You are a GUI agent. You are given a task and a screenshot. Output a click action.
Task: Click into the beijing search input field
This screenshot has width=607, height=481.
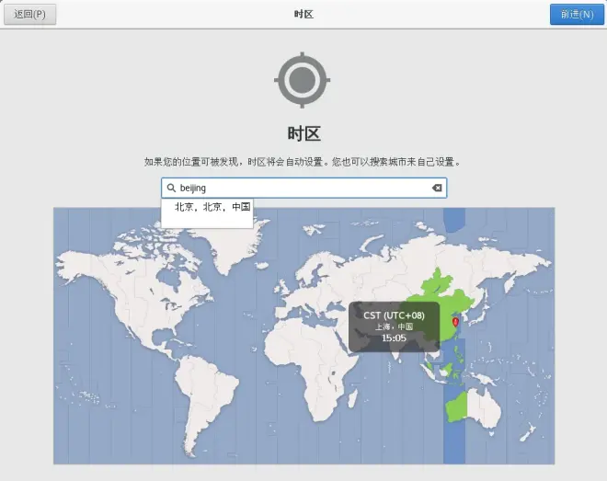point(303,188)
